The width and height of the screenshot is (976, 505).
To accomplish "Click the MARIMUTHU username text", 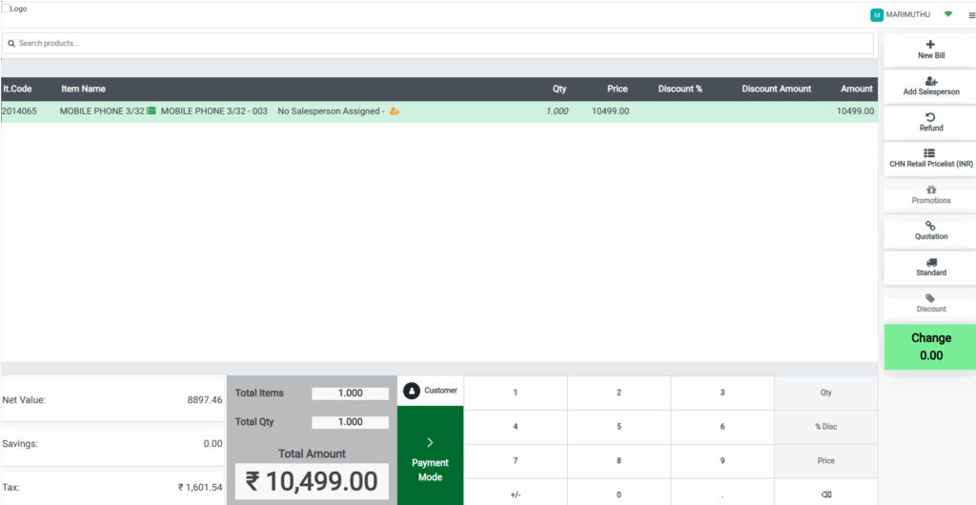I will coord(907,14).
